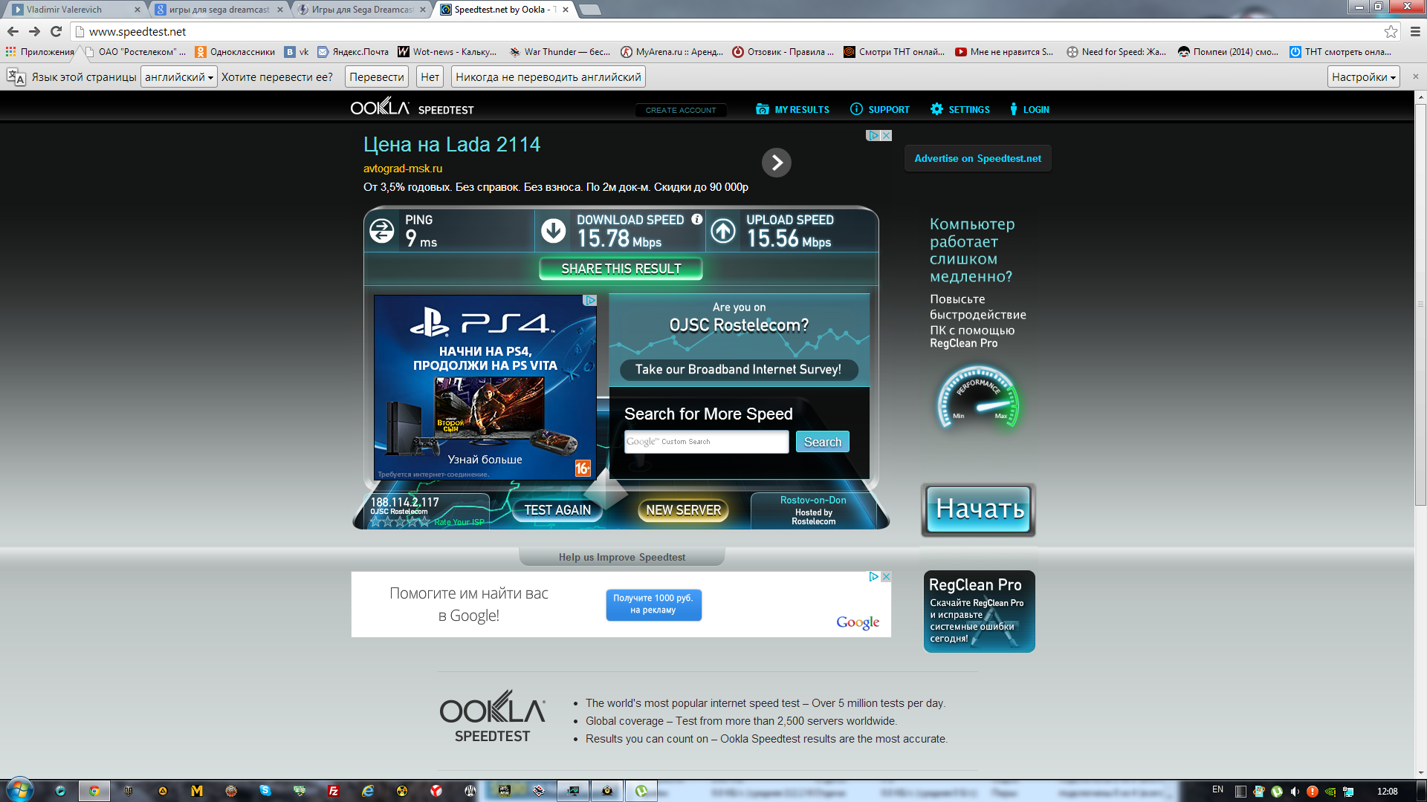
Task: Click the Нет button in translate bar
Action: tap(430, 77)
